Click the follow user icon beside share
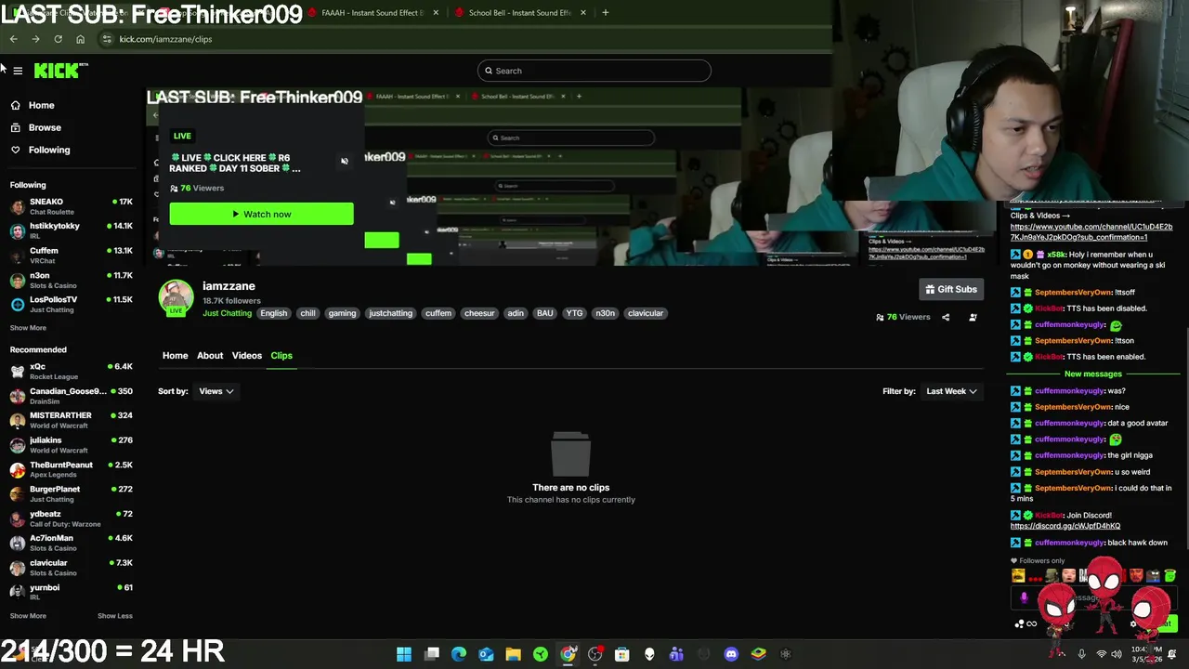Screen dimensions: 1189x669 tap(973, 317)
